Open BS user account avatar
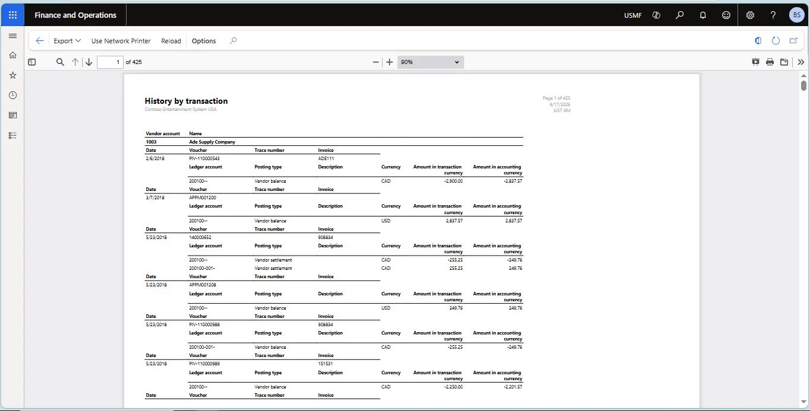The height and width of the screenshot is (411, 810). 796,15
